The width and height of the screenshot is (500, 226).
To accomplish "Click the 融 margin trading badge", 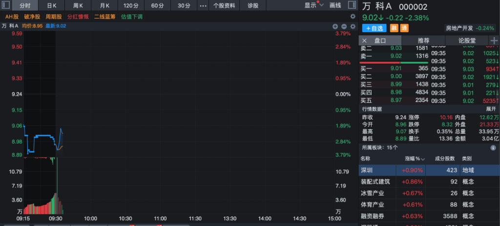I will 395,28.
